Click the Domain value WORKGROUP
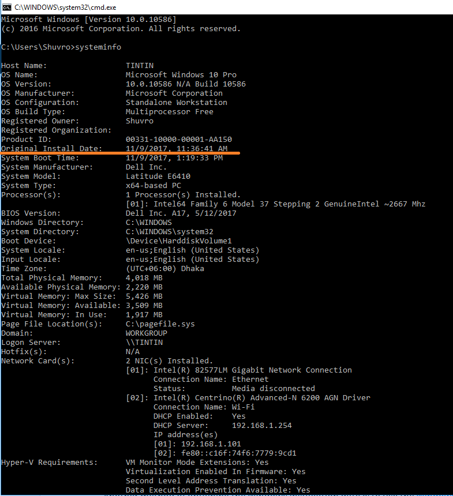Image resolution: width=453 pixels, height=496 pixels. coord(146,333)
